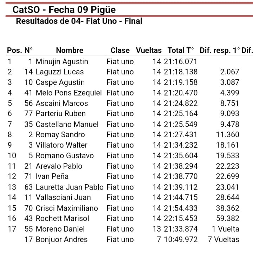Click the Vueltas column header
This screenshot has width=253, height=259.
[149, 51]
